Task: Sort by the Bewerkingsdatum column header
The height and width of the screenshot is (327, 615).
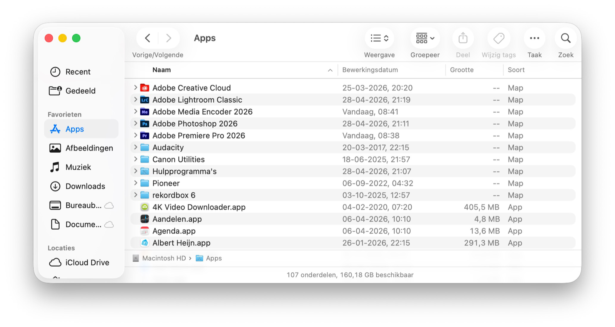Action: click(370, 70)
